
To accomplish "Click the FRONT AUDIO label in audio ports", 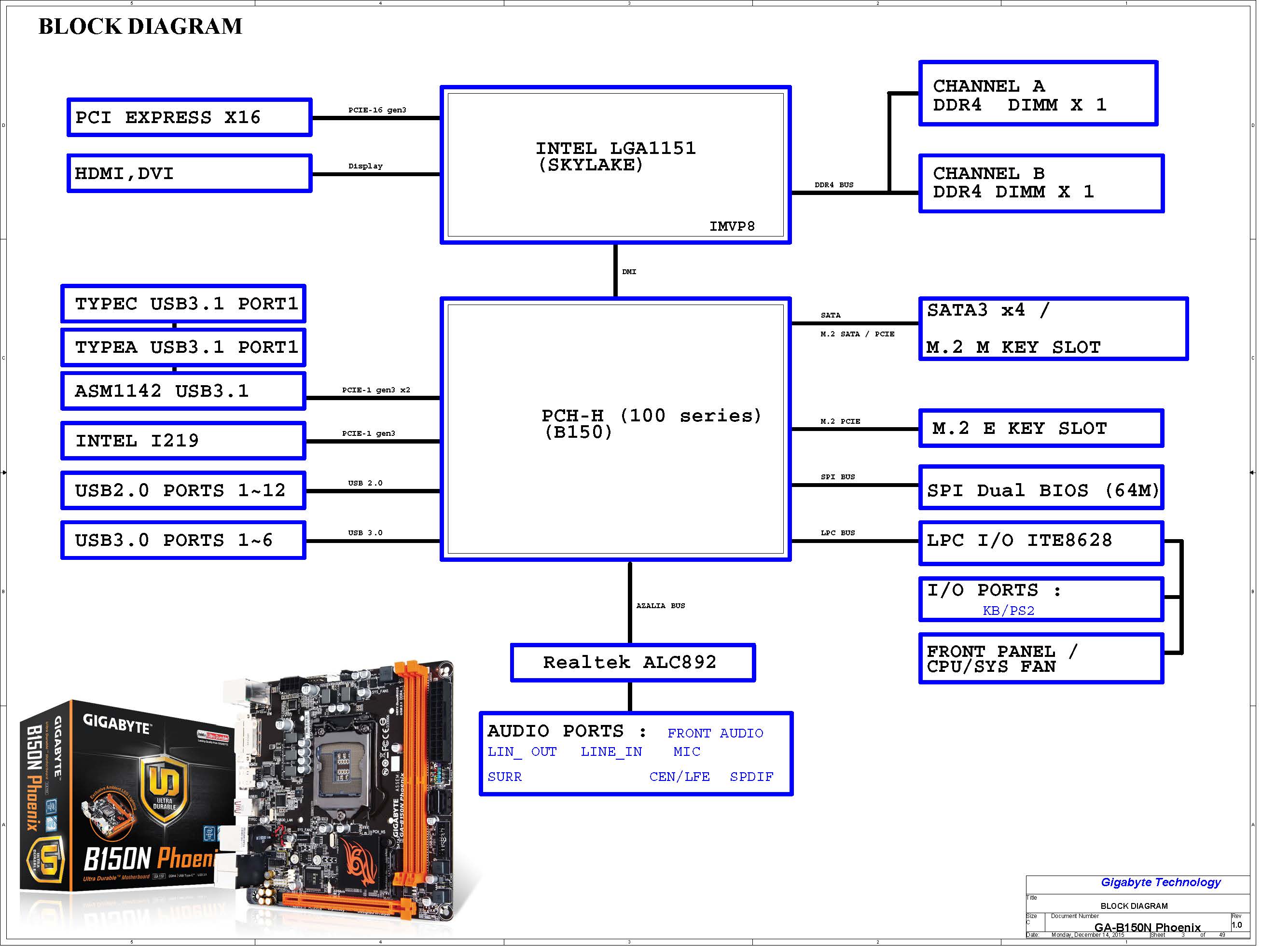I will (715, 733).
